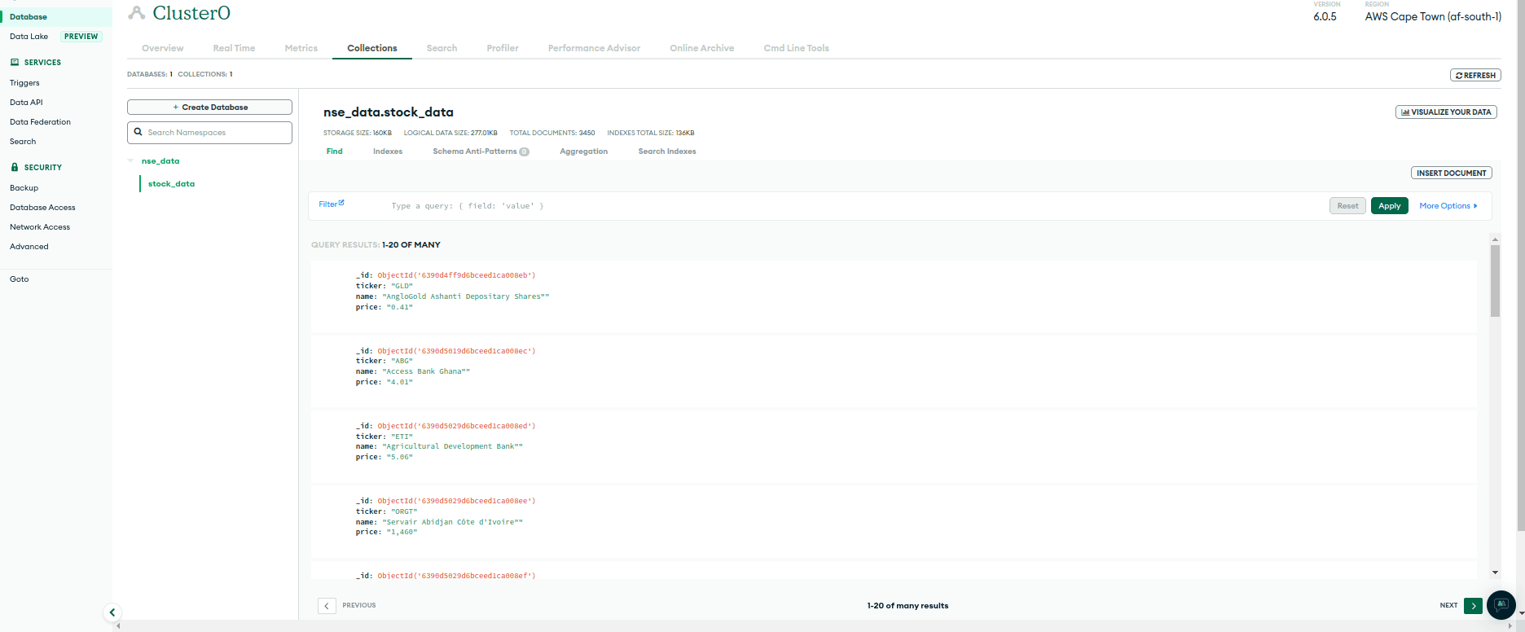Click the Security lock icon

(x=15, y=167)
